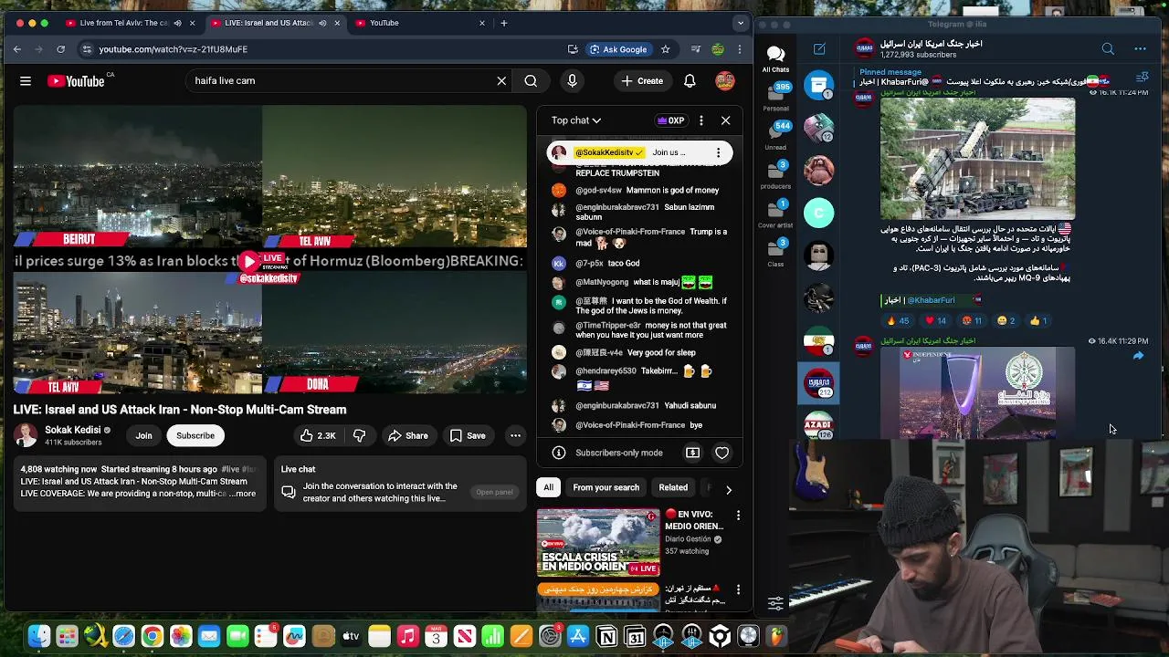Search within the Telegram channel
Image resolution: width=1169 pixels, height=657 pixels.
pyautogui.click(x=1108, y=49)
